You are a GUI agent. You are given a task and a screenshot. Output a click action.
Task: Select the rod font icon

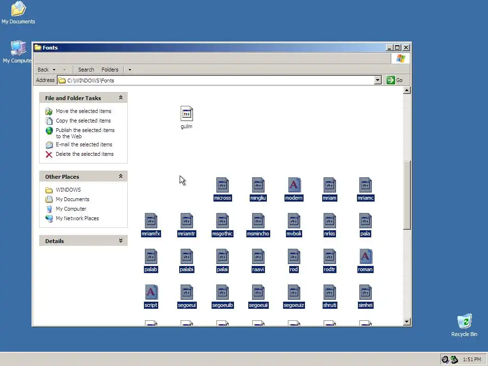pos(294,256)
